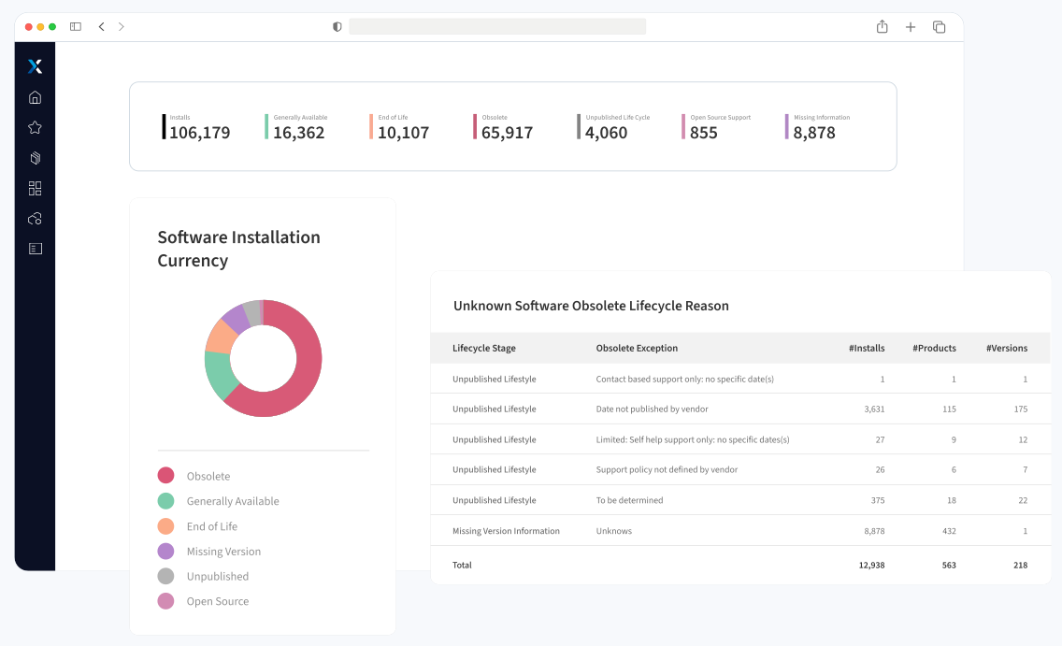The height and width of the screenshot is (646, 1062).
Task: Open the dashboard grid icon in sidebar
Action: pyautogui.click(x=36, y=188)
